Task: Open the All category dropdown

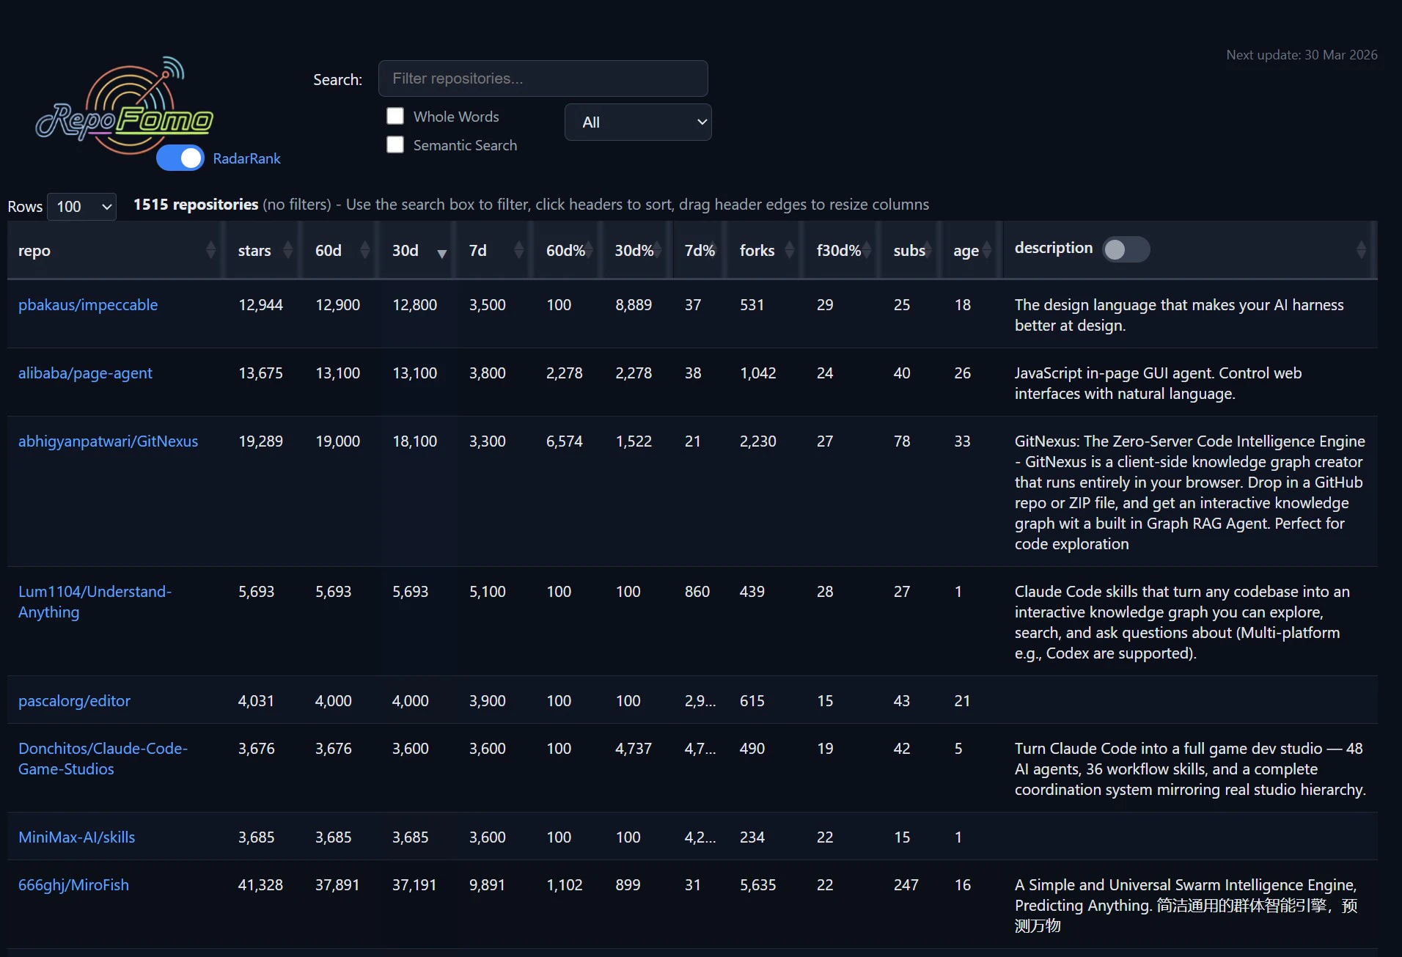Action: 638,122
